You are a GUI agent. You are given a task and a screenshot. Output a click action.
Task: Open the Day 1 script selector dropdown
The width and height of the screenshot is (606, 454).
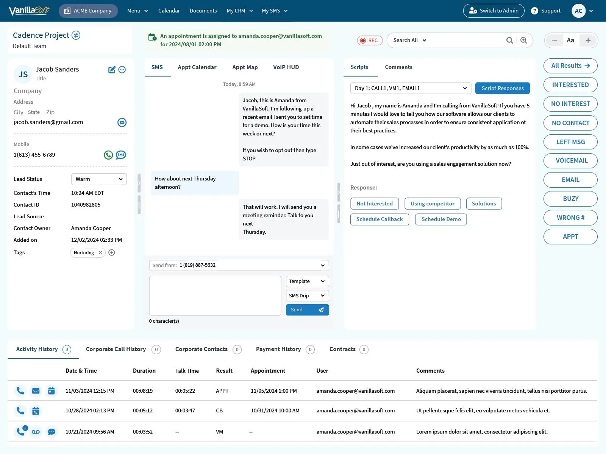tap(411, 88)
